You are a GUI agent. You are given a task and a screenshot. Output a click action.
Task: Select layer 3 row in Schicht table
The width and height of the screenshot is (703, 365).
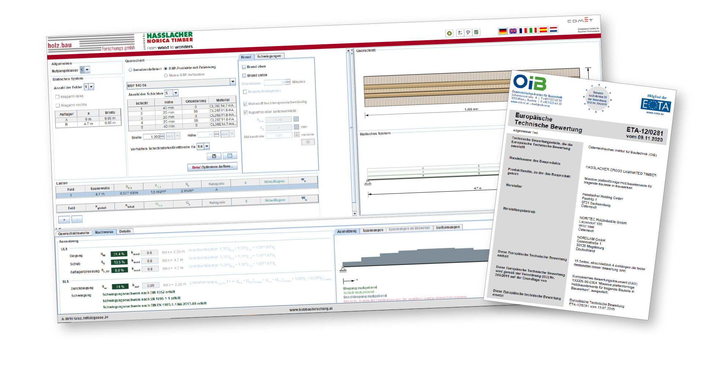click(182, 117)
